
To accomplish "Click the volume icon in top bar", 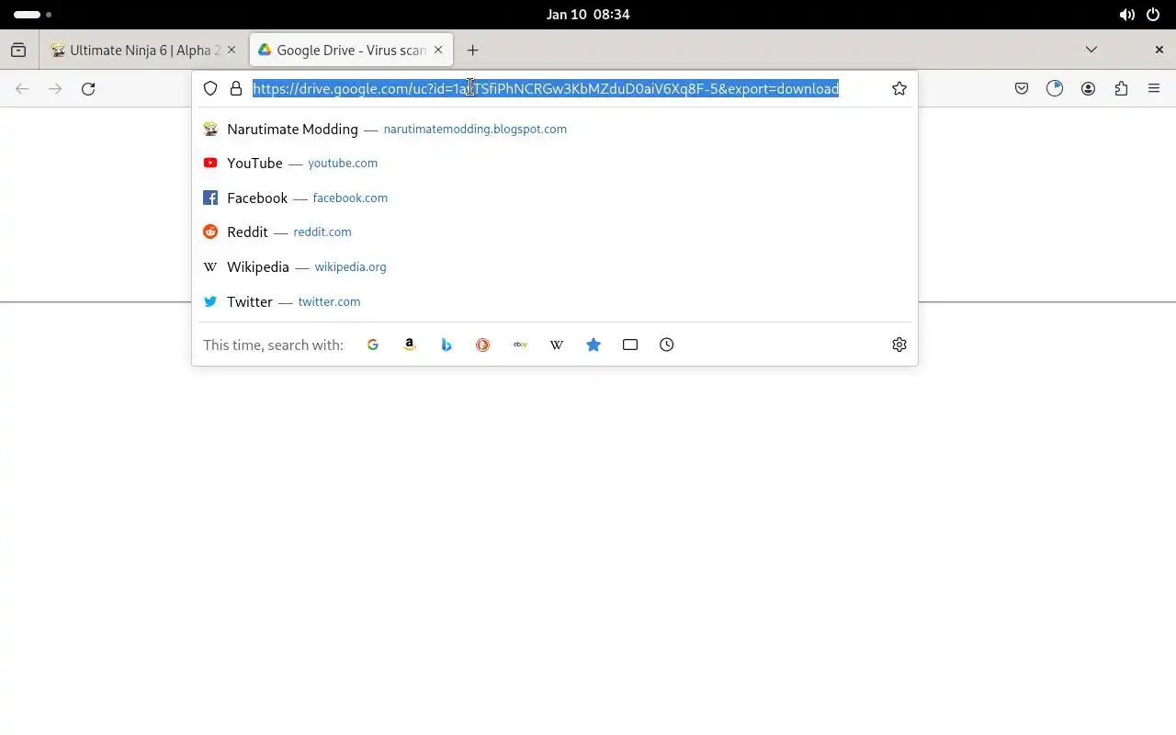I will (x=1126, y=15).
